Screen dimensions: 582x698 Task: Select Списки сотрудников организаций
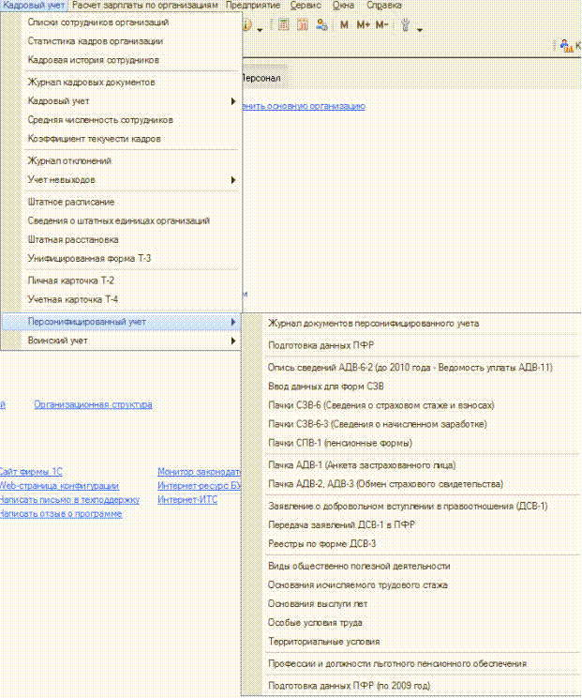122,23
